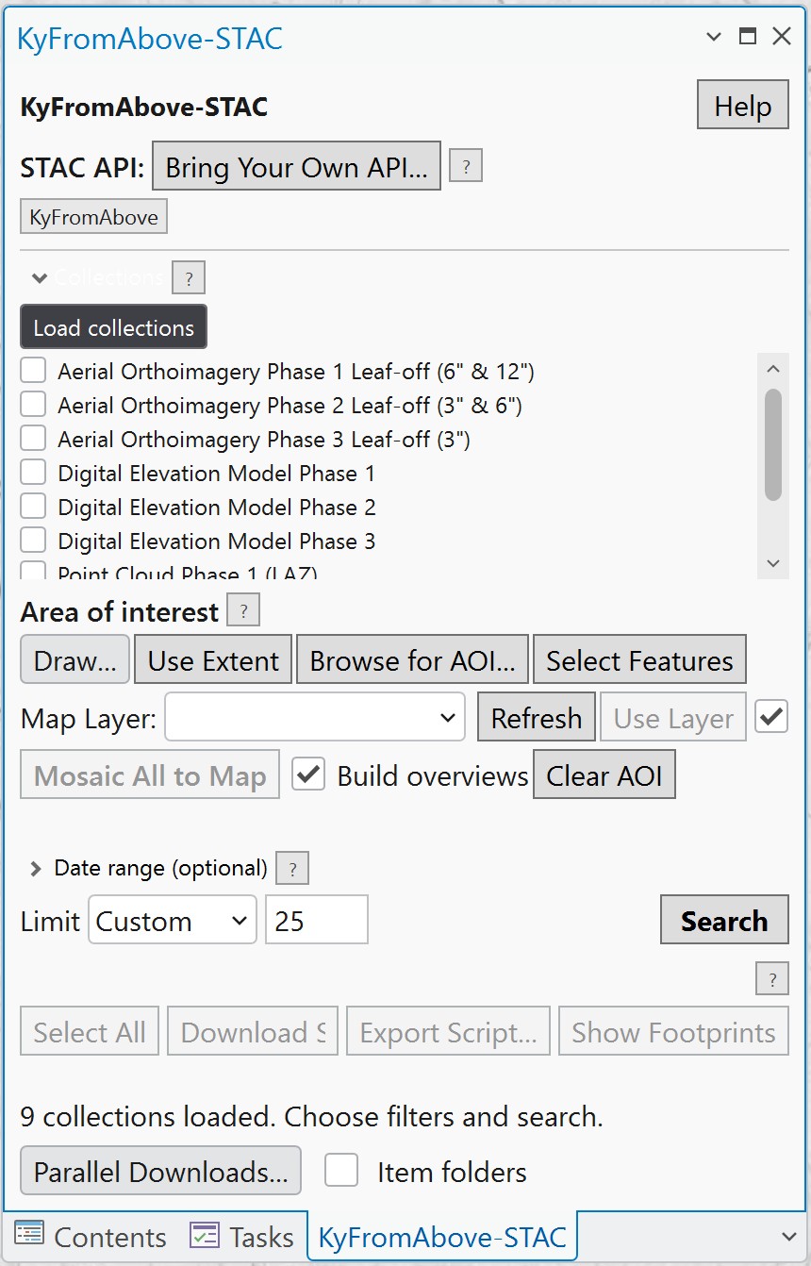Open the Limit Custom dropdown
Viewport: 811px width, 1266px height.
click(173, 920)
